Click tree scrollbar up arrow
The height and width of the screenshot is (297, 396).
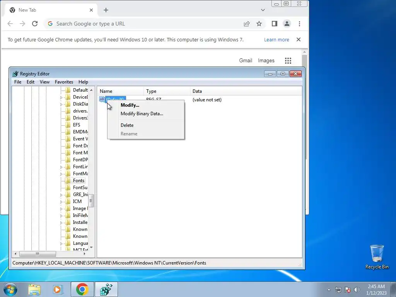[x=91, y=90]
